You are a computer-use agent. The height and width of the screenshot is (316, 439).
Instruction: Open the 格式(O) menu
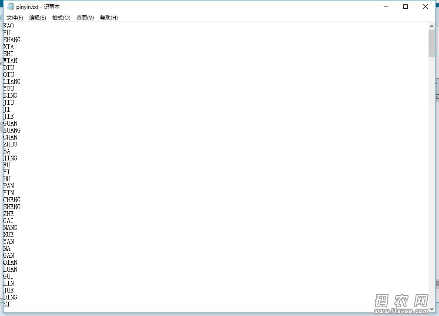(61, 18)
